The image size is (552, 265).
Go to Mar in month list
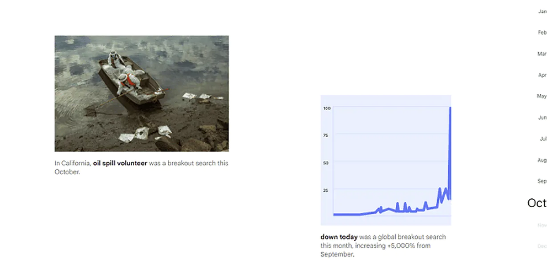pyautogui.click(x=542, y=54)
